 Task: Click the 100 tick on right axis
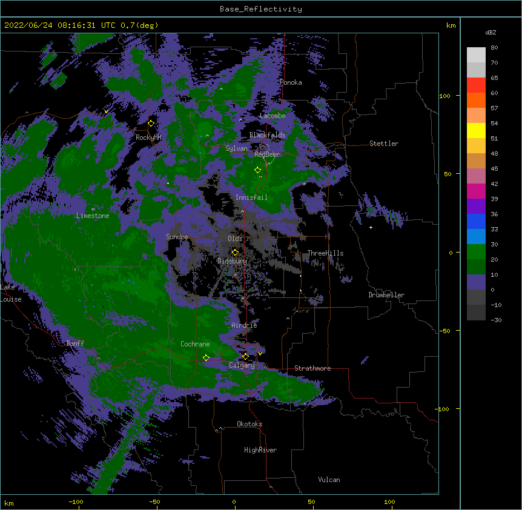coord(444,96)
